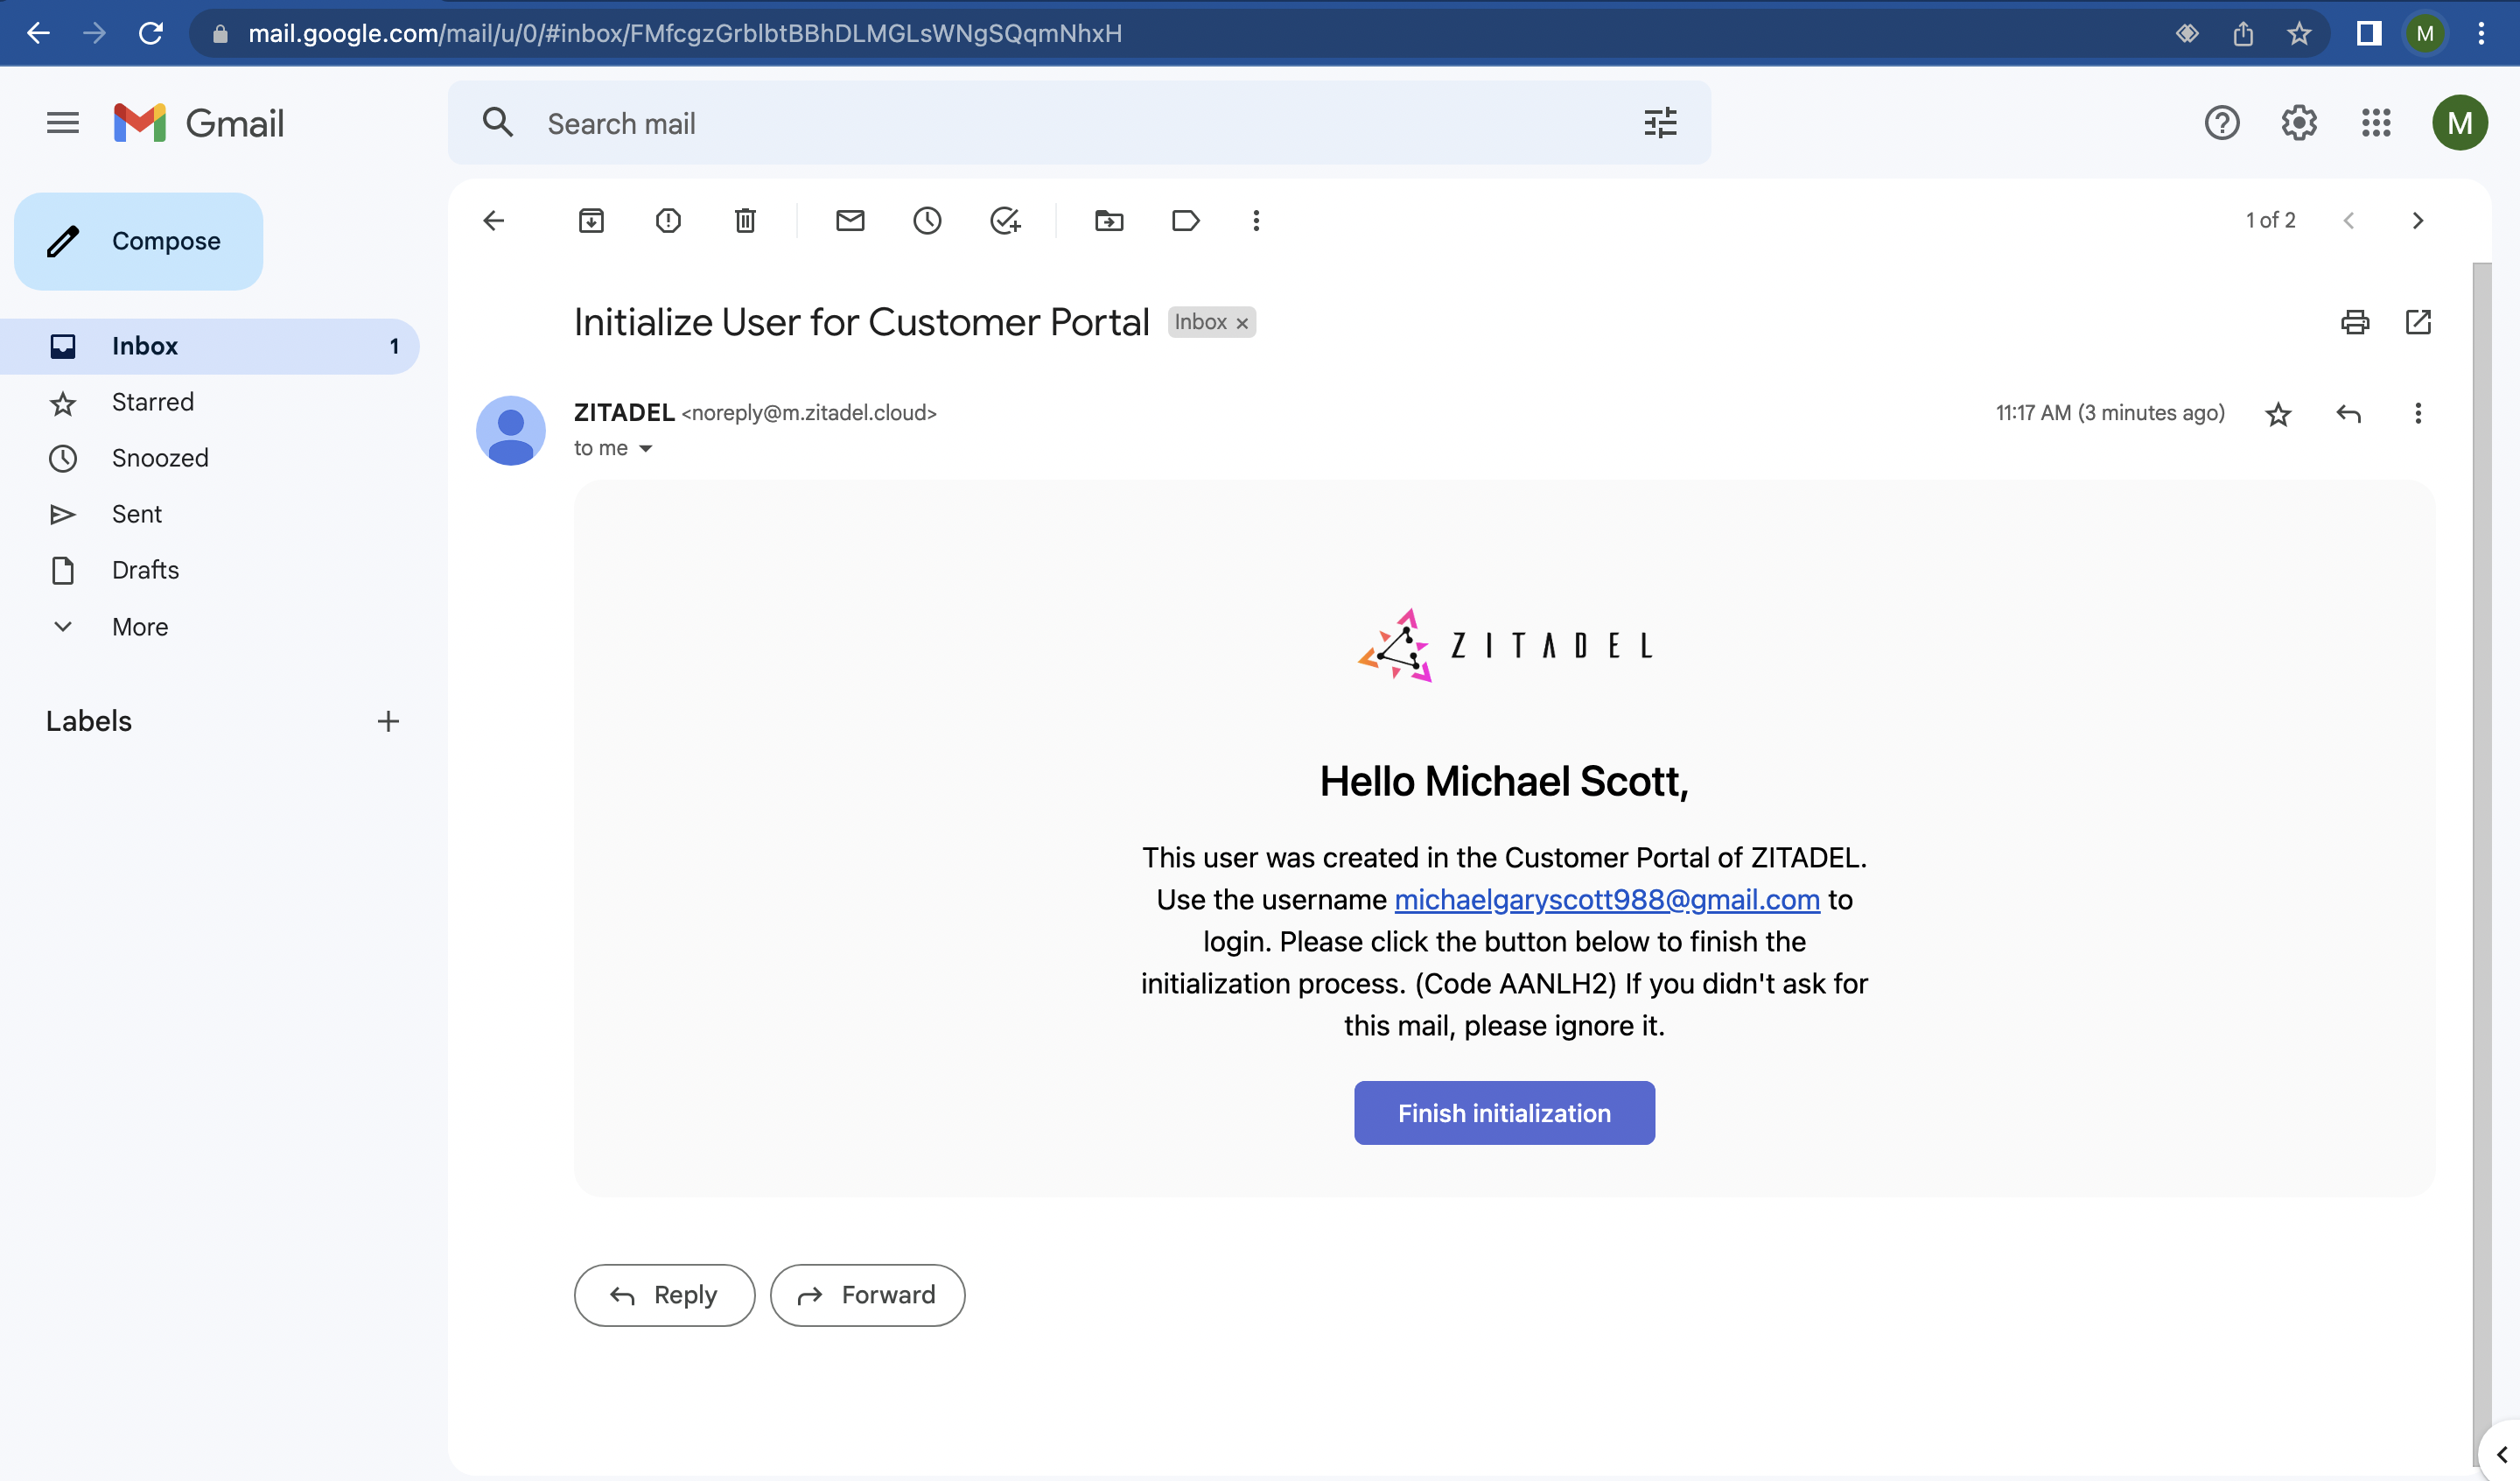Image resolution: width=2520 pixels, height=1481 pixels.
Task: Click the label tag icon
Action: [x=1184, y=219]
